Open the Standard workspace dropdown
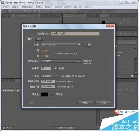Screen dimensions: 139x131 click(x=90, y=12)
